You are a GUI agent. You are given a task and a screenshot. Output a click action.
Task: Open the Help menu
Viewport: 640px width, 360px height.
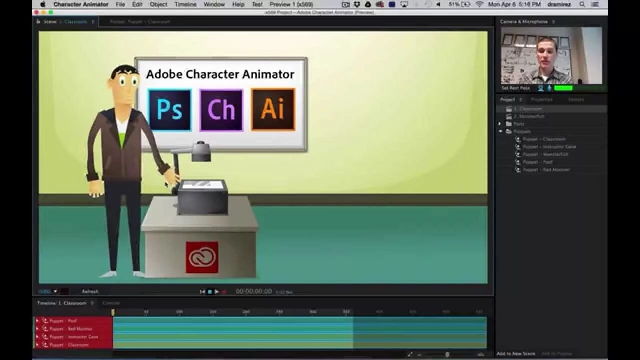coord(238,4)
